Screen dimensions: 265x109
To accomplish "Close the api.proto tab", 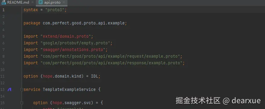I will coord(64,2).
